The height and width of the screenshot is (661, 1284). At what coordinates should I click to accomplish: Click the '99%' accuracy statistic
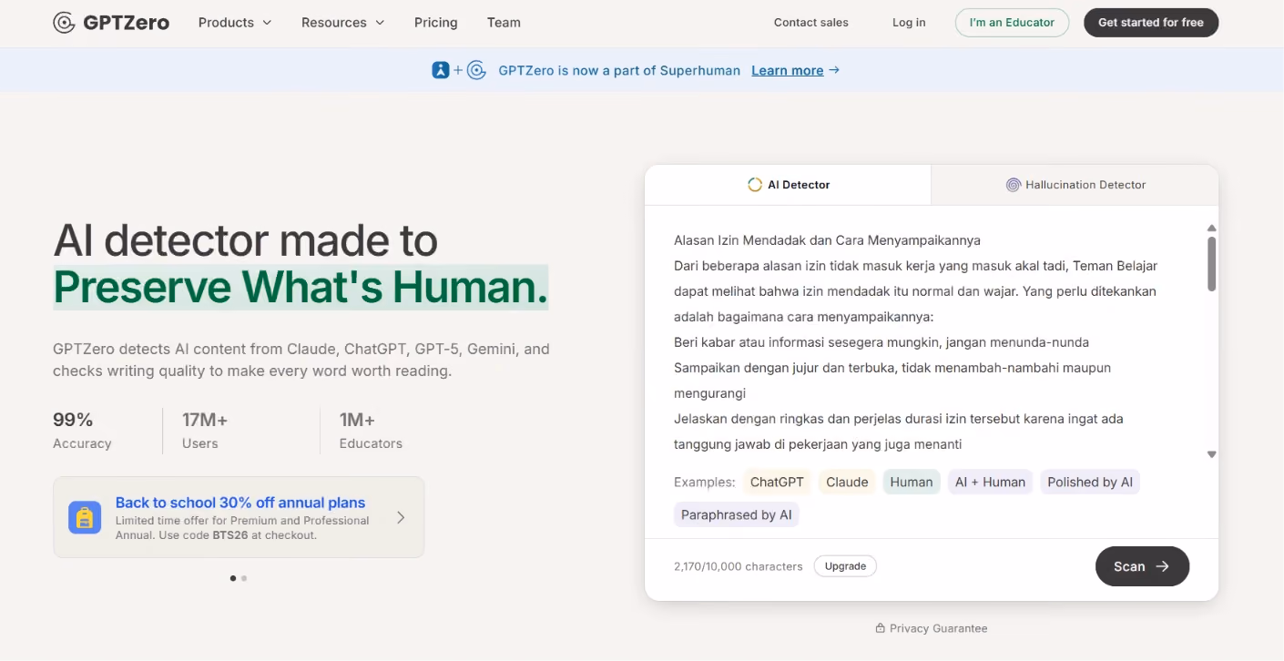click(73, 420)
